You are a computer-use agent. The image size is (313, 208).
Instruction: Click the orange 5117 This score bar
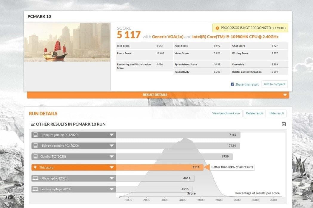[x=160, y=168]
